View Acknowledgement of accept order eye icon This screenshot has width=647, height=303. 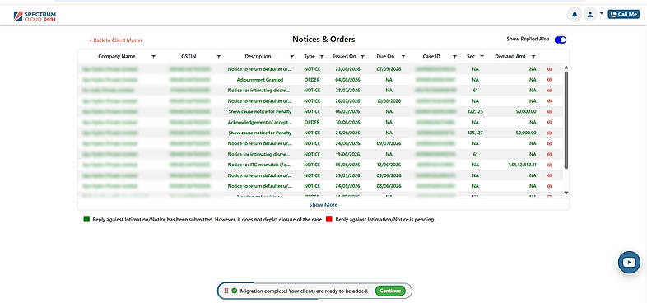tap(549, 122)
